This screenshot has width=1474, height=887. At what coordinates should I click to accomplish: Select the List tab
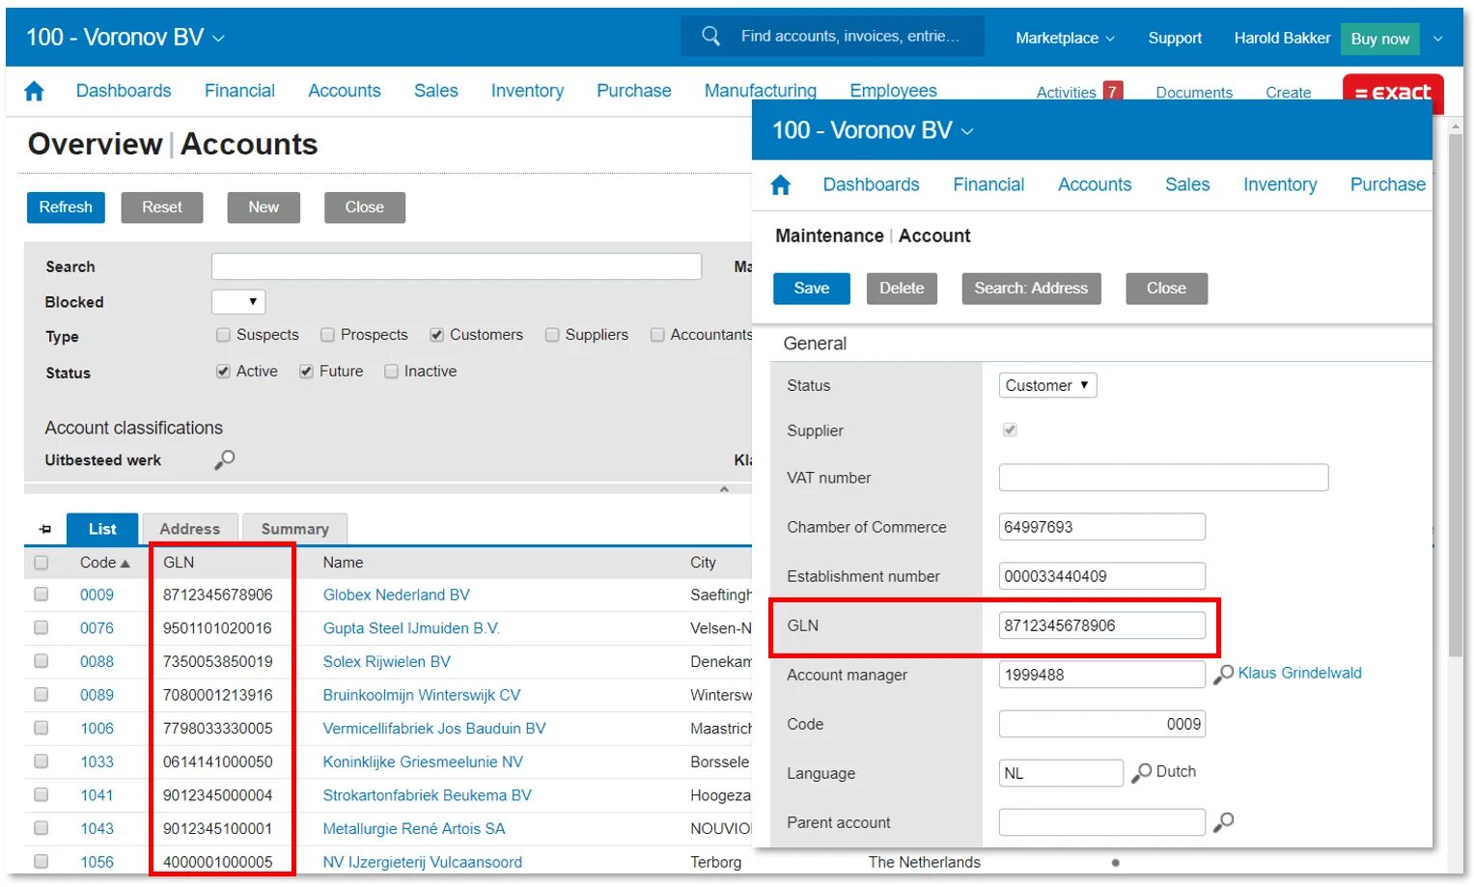click(102, 529)
